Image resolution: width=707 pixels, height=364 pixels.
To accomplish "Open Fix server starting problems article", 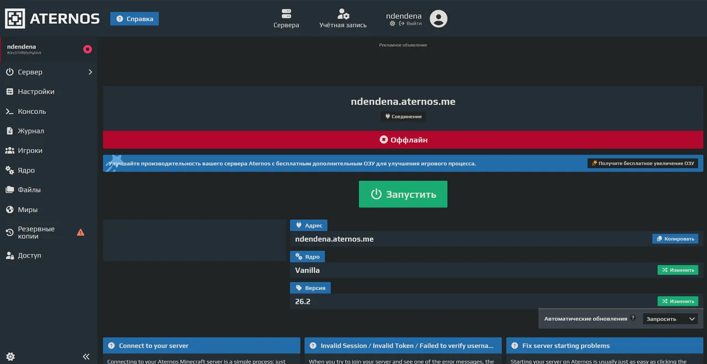I will [605, 346].
